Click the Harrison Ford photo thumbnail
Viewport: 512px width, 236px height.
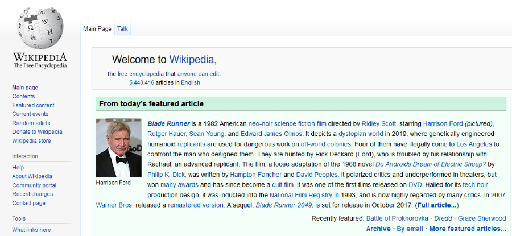[119, 148]
